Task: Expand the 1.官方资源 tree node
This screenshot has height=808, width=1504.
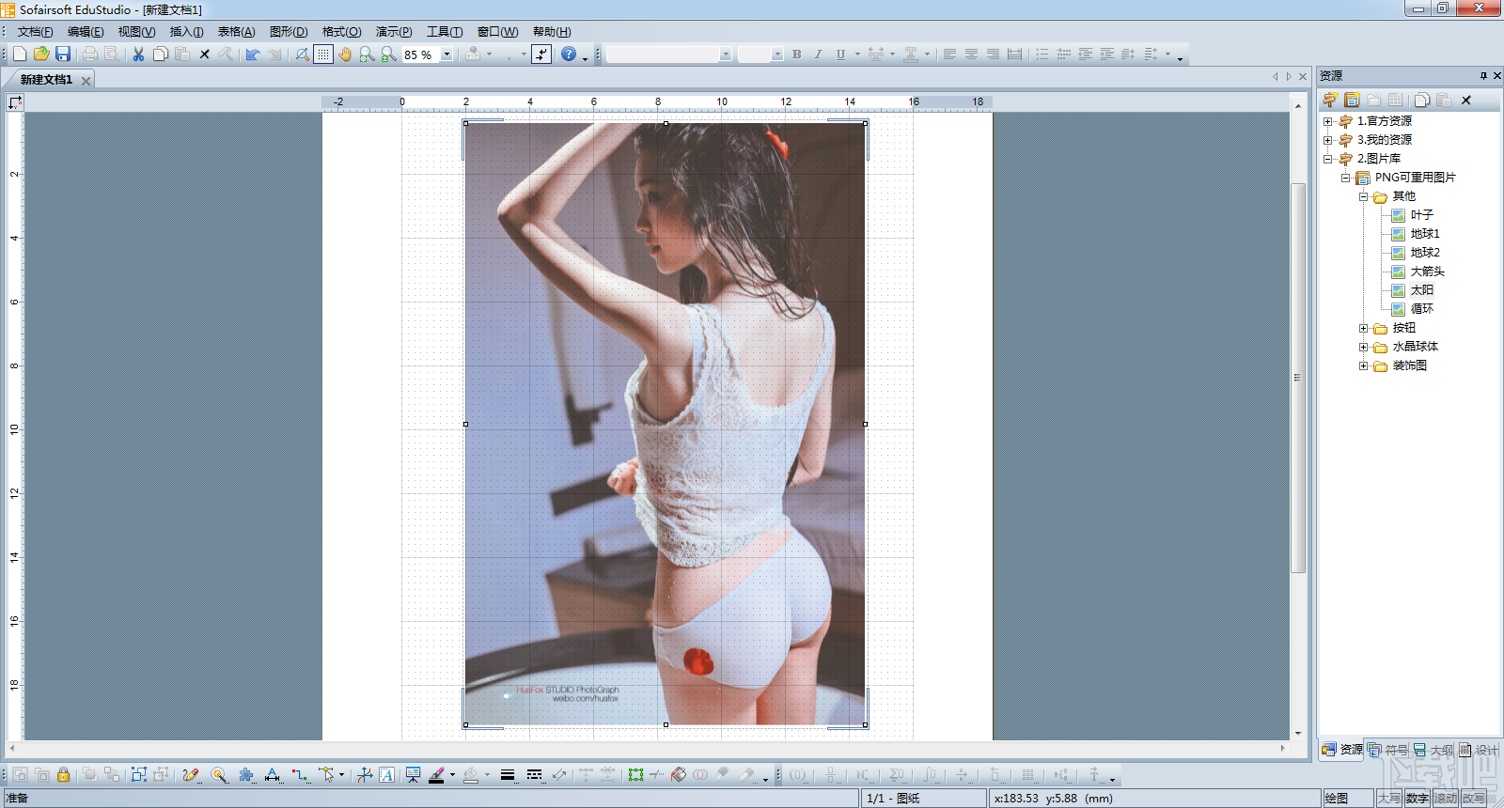Action: [x=1327, y=121]
